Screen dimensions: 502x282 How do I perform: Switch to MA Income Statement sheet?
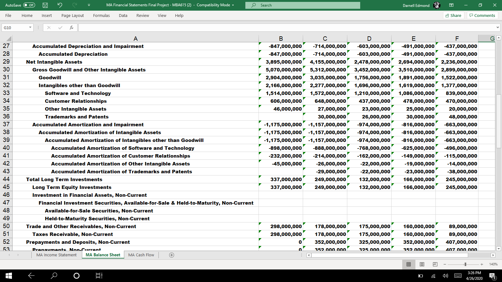[x=56, y=255]
